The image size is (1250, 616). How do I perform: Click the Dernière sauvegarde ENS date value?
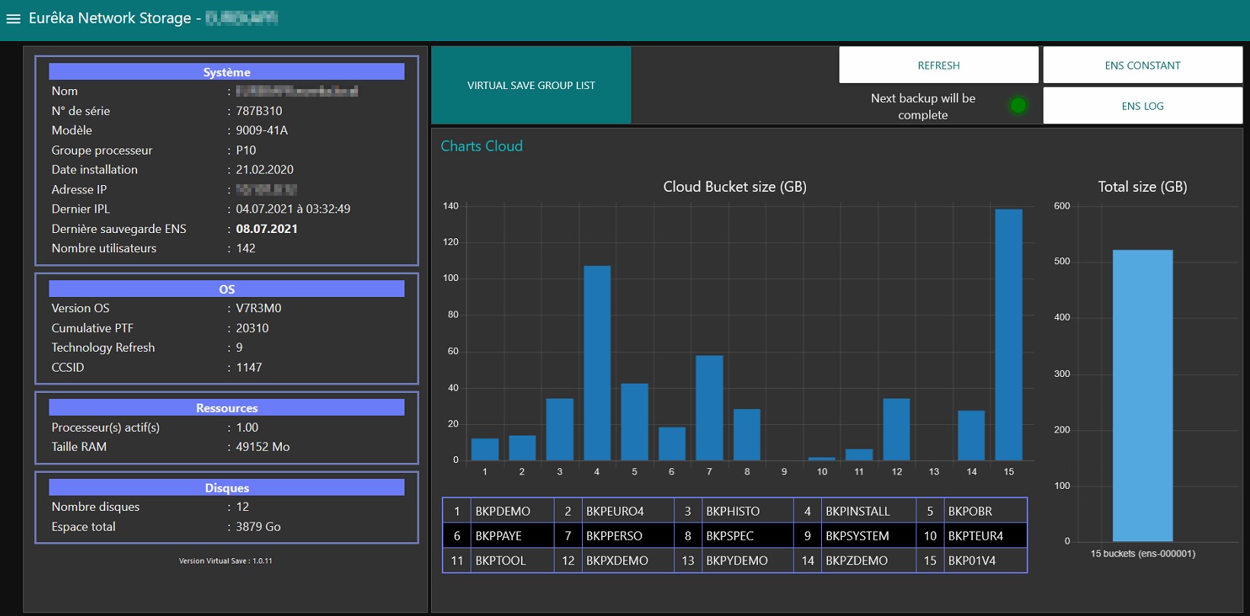pyautogui.click(x=267, y=228)
